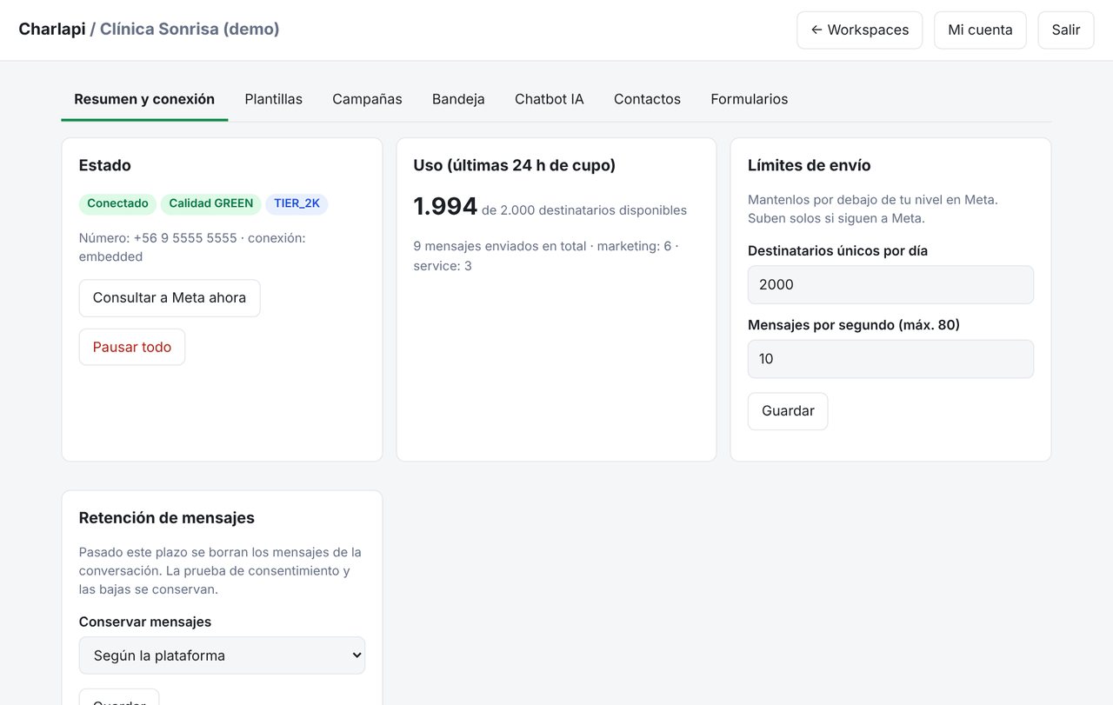
Task: Click the TIER_2K badge
Action: tap(297, 203)
